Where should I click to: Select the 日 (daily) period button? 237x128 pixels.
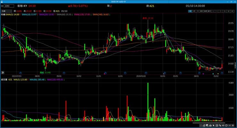click(190, 11)
